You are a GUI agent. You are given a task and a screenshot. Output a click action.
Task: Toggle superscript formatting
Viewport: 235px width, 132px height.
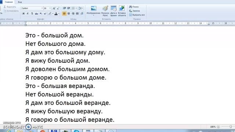tap(45, 14)
